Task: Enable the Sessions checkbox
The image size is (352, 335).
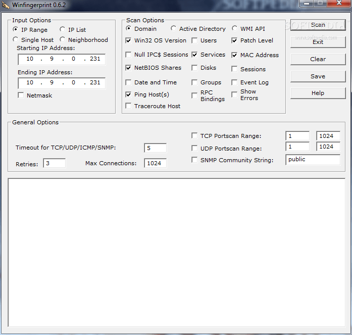Action: click(x=234, y=69)
